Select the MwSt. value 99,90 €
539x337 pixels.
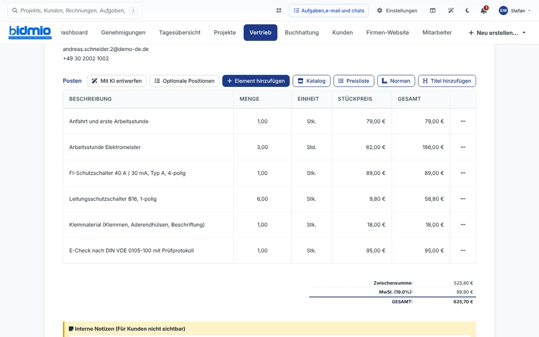pos(465,292)
